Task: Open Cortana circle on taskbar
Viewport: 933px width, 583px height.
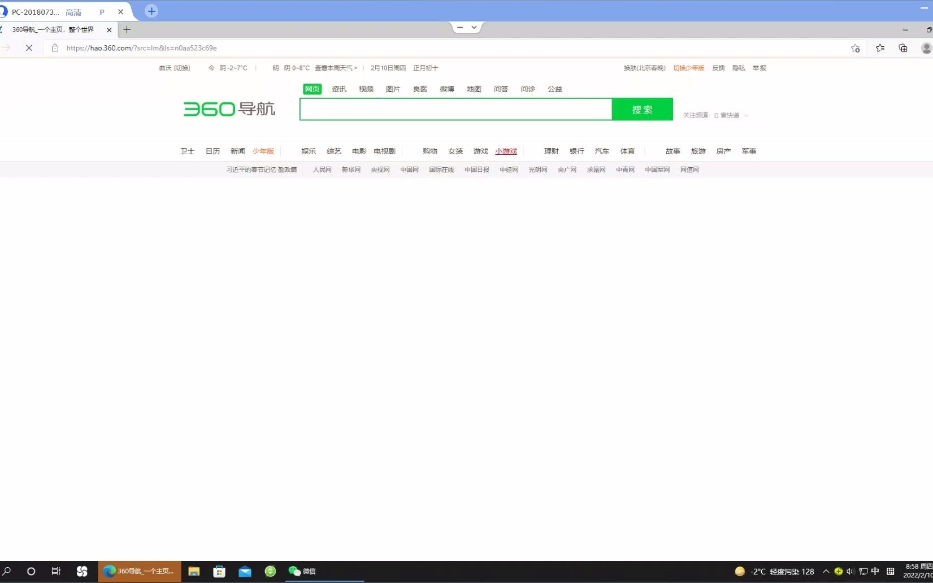Action: [31, 571]
